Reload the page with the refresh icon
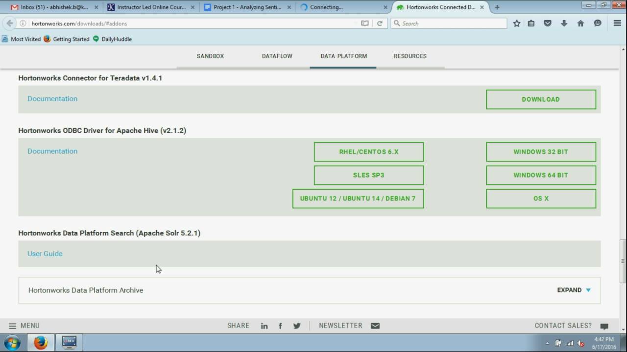Viewport: 627px width, 352px height. click(x=379, y=23)
